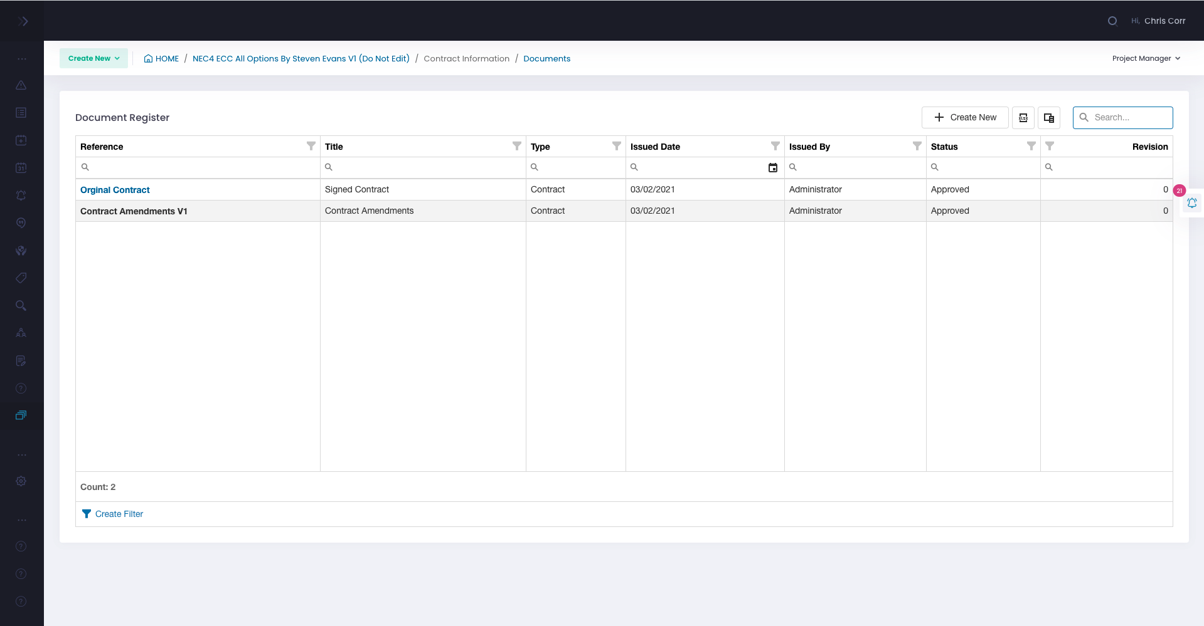
Task: Open the Issued Date calendar picker
Action: pyautogui.click(x=773, y=167)
